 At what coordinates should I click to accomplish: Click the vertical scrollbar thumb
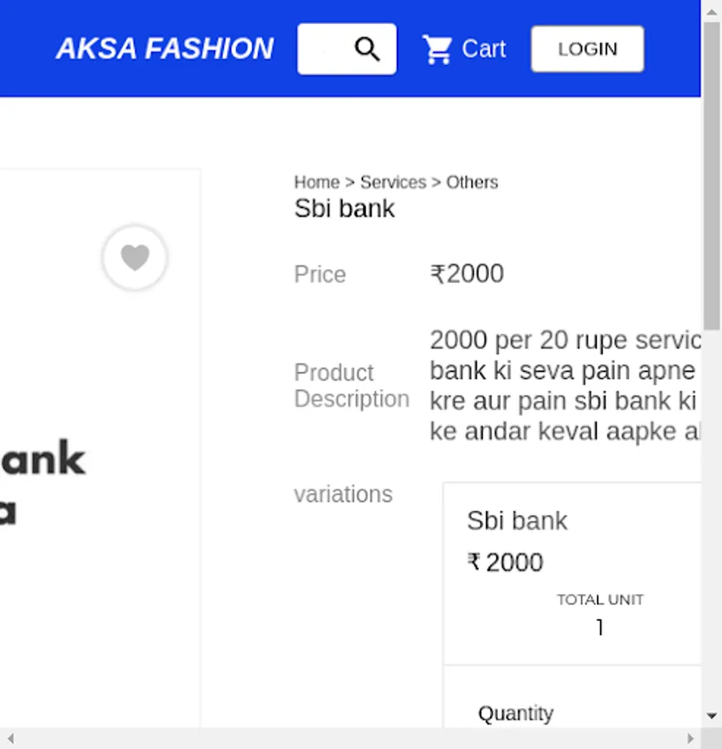tap(711, 175)
